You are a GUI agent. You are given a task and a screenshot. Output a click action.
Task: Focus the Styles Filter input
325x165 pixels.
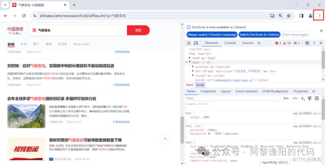tap(233, 98)
